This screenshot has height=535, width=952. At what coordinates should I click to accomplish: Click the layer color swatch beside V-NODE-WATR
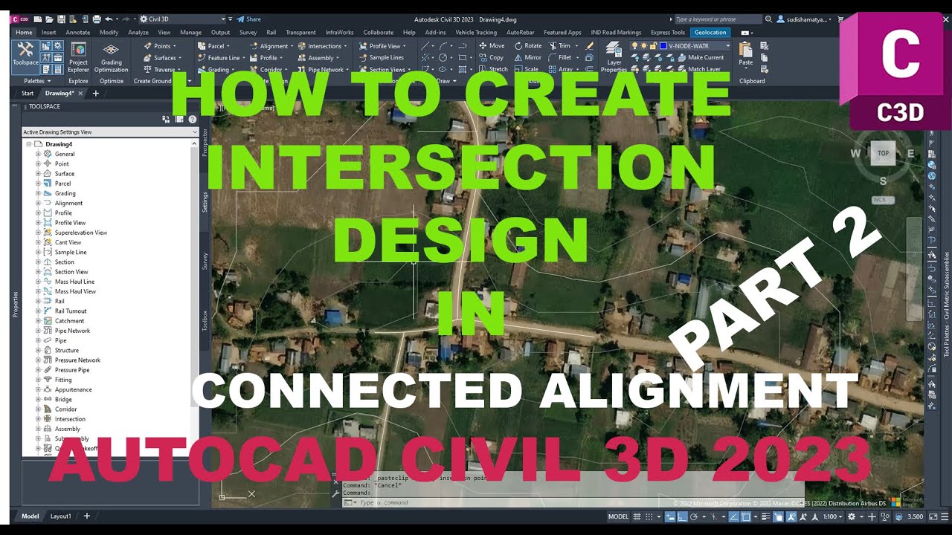pyautogui.click(x=663, y=46)
